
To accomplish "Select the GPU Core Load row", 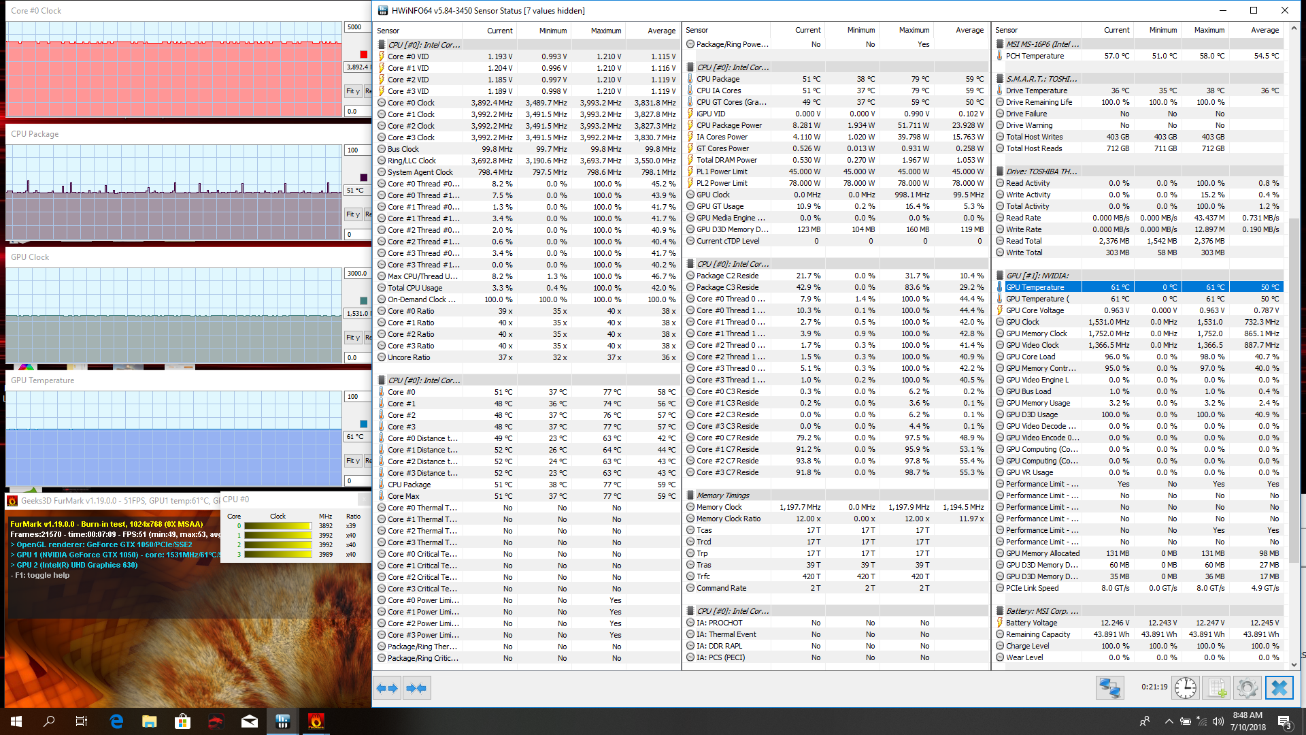I will point(1139,357).
